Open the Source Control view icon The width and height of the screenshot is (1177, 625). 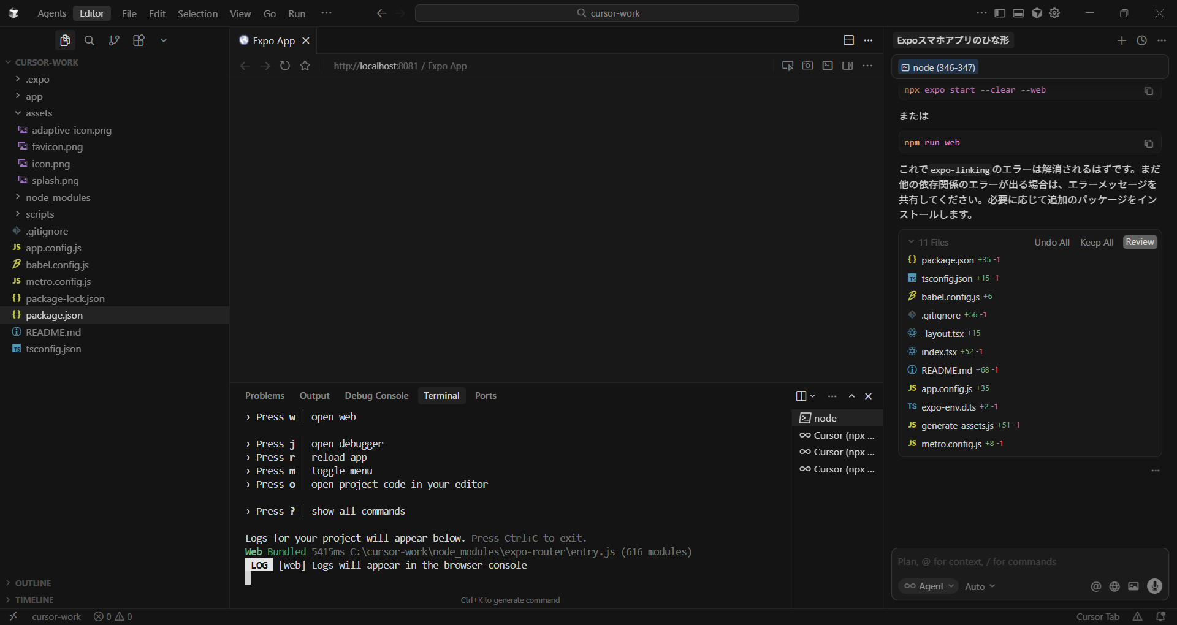114,40
